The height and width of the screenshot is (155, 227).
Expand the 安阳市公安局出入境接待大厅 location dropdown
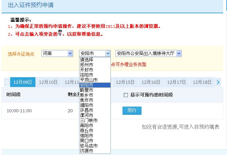click(x=148, y=53)
